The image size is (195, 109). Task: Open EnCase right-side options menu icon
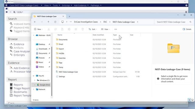click(x=186, y=12)
